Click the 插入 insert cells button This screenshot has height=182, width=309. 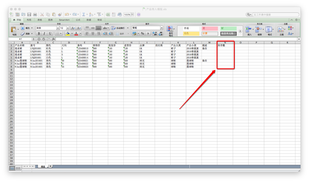pos(249,31)
